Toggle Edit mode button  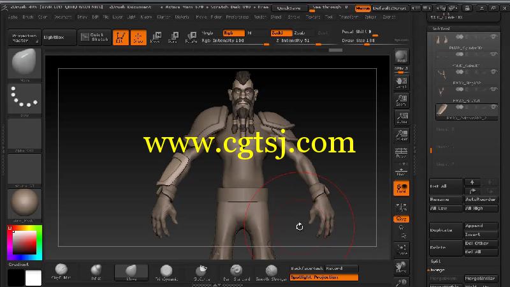(x=120, y=38)
